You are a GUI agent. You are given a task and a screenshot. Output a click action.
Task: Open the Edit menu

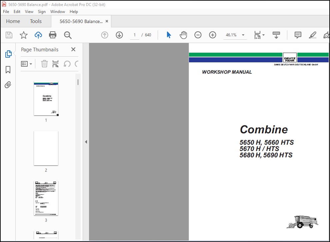[x=17, y=12]
